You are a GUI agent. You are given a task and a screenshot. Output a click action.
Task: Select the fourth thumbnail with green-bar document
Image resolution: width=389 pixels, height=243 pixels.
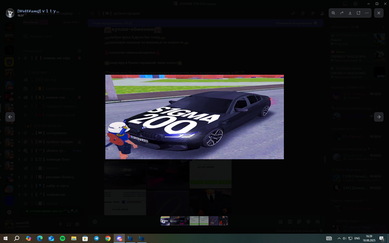click(x=194, y=221)
